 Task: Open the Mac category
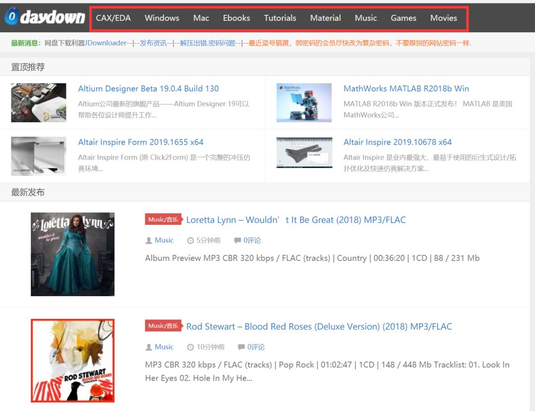pos(201,18)
